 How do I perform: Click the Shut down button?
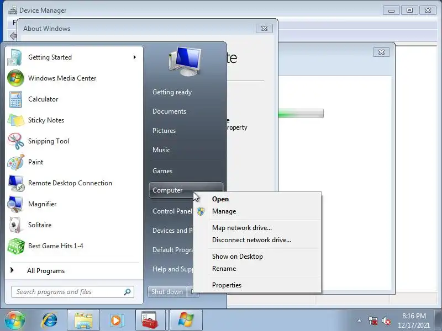[x=167, y=292]
